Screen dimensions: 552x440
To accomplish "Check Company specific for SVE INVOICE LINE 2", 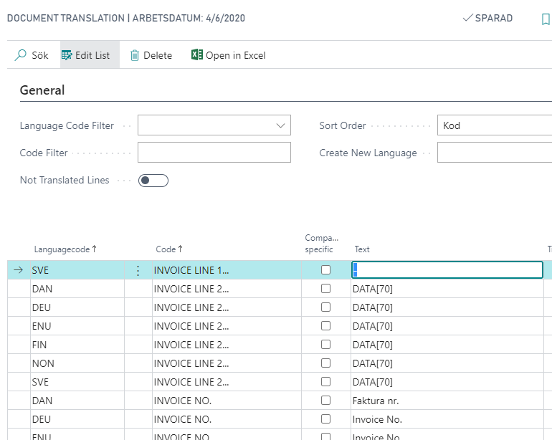I will click(325, 382).
